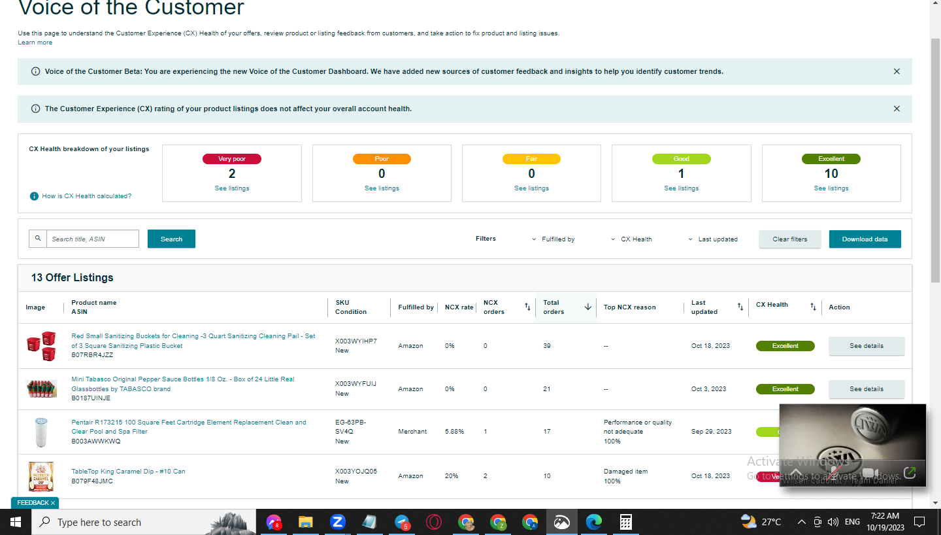This screenshot has height=535, width=941.
Task: Open How is CX Health calculated link
Action: (87, 196)
